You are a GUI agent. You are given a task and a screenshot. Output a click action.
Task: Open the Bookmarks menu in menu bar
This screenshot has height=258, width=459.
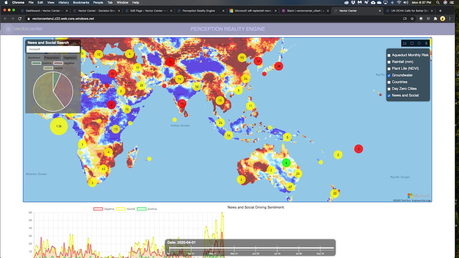coord(81,3)
